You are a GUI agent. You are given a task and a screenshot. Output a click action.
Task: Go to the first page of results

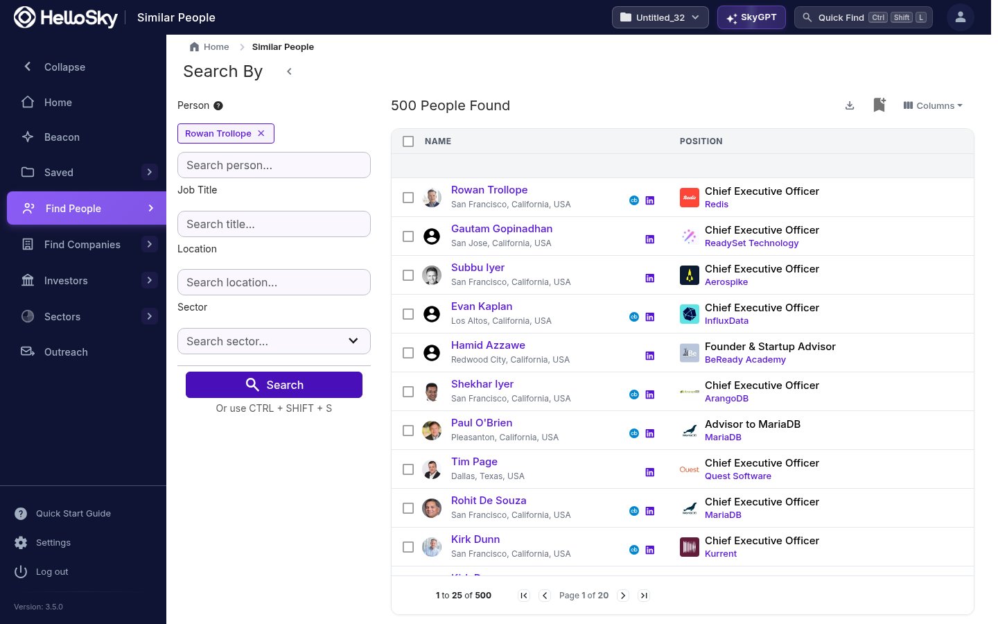524,596
